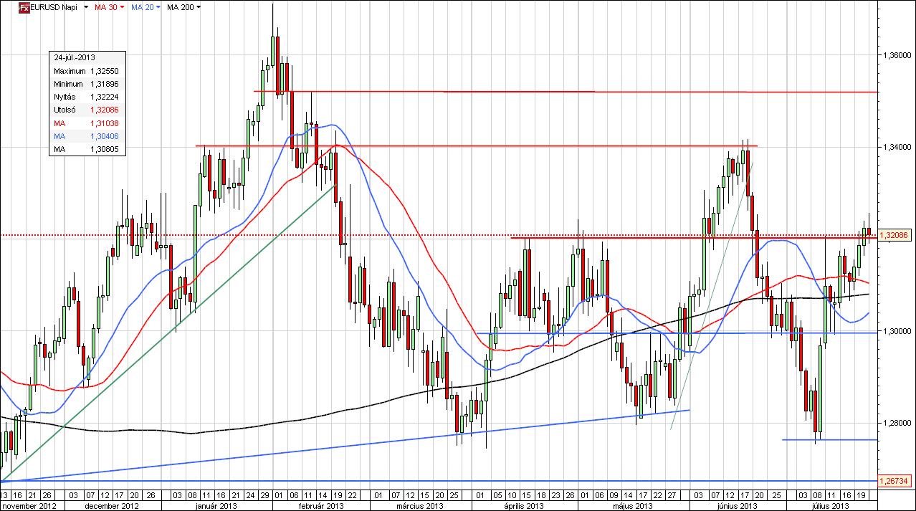Click the 1,30000 price axis label
The width and height of the screenshot is (916, 511).
[897, 331]
